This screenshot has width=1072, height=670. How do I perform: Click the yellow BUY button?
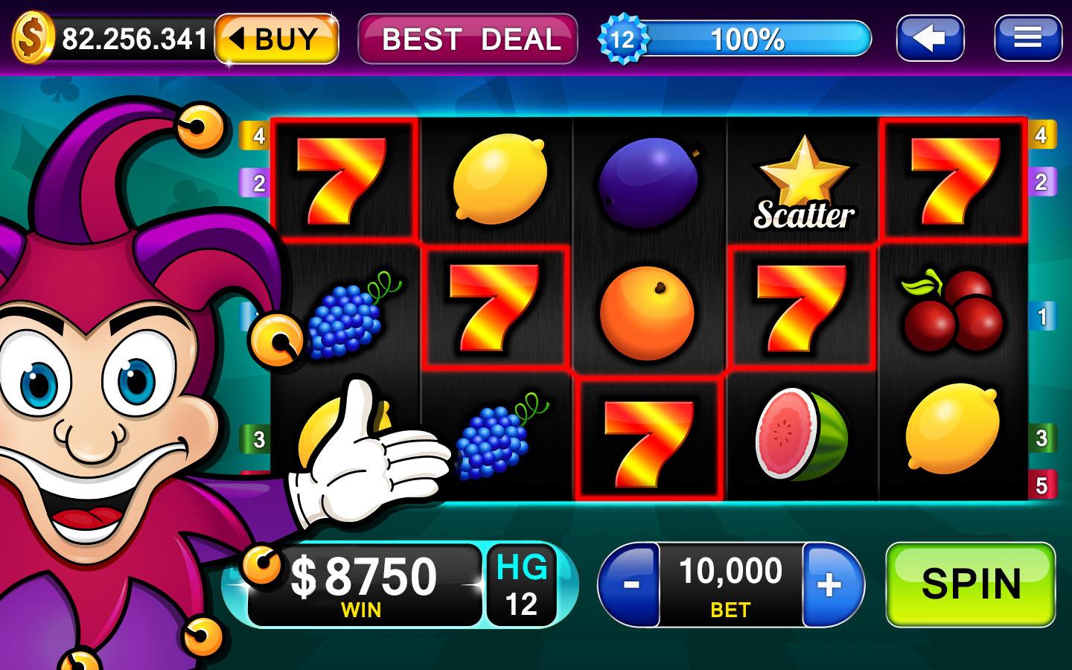pos(278,38)
